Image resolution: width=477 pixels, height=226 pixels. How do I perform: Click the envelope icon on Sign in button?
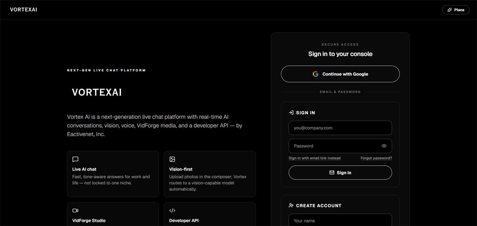pos(332,173)
